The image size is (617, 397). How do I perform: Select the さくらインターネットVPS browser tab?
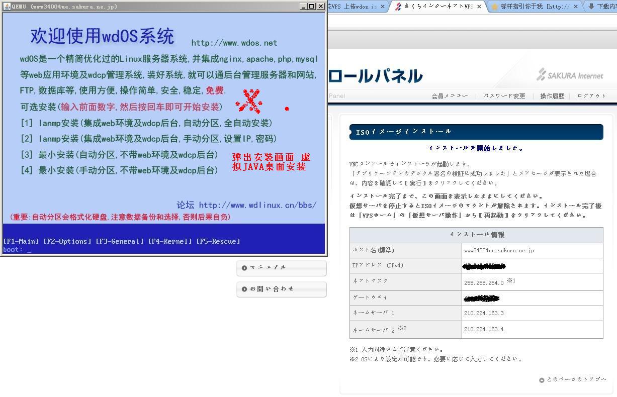[438, 7]
